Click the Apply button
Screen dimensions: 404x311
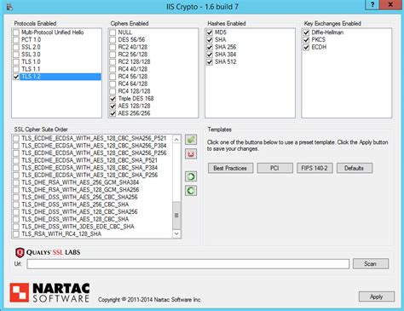coord(377,297)
